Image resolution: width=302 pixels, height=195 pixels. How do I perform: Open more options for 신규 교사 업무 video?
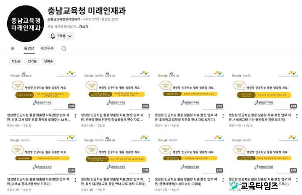[x=75, y=116]
